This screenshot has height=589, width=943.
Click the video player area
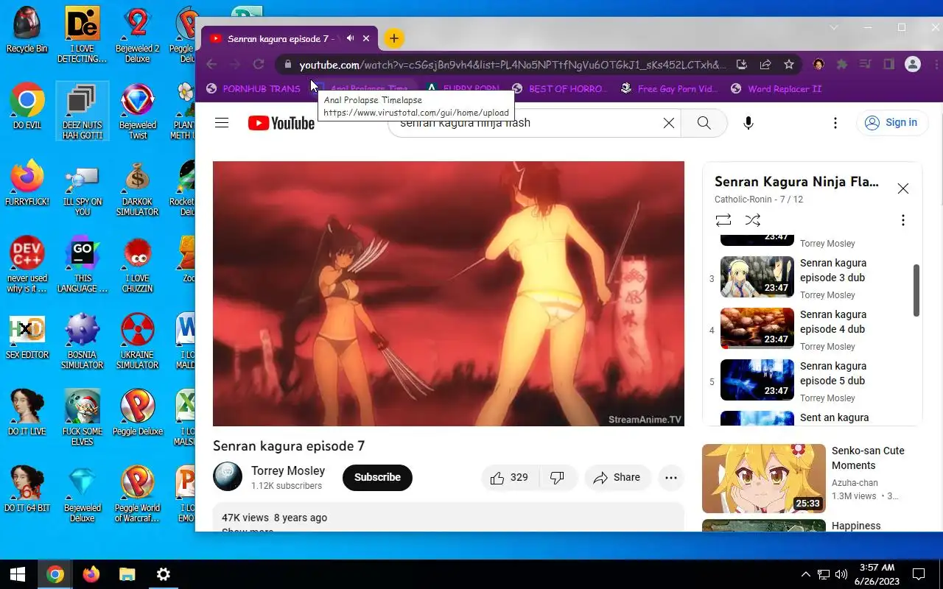[449, 294]
